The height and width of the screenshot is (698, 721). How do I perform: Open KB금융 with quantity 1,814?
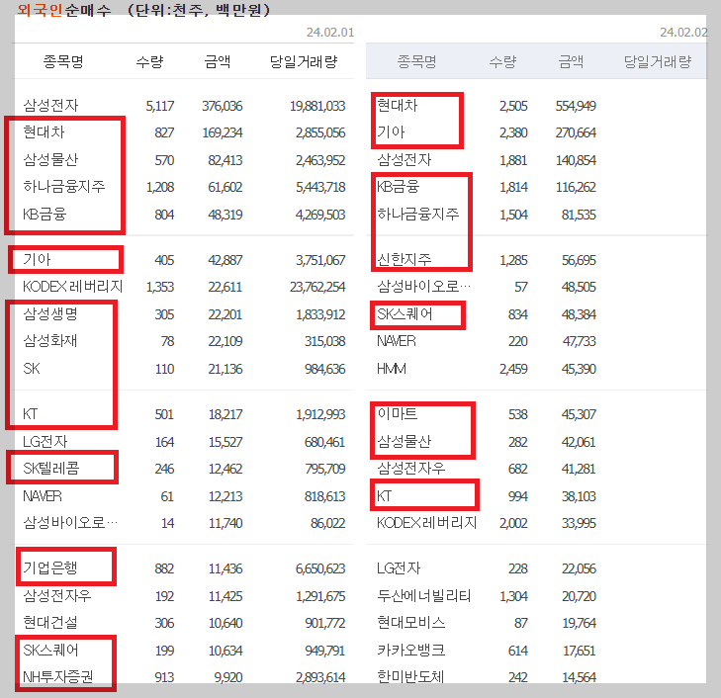[399, 187]
